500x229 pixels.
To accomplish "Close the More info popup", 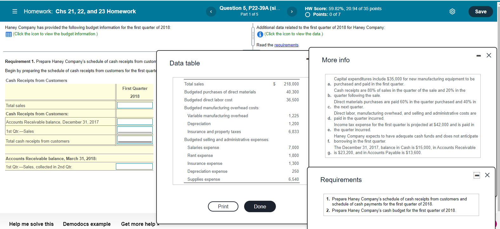I will point(489,55).
